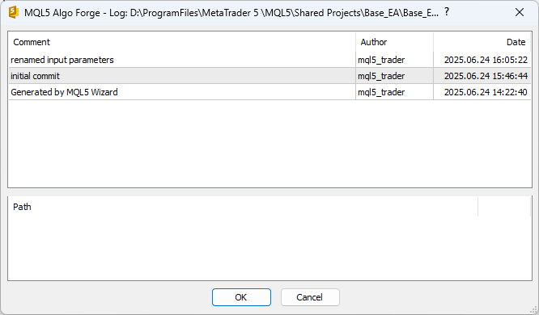This screenshot has height=315, width=539.
Task: Click the OK button
Action: pos(241,297)
